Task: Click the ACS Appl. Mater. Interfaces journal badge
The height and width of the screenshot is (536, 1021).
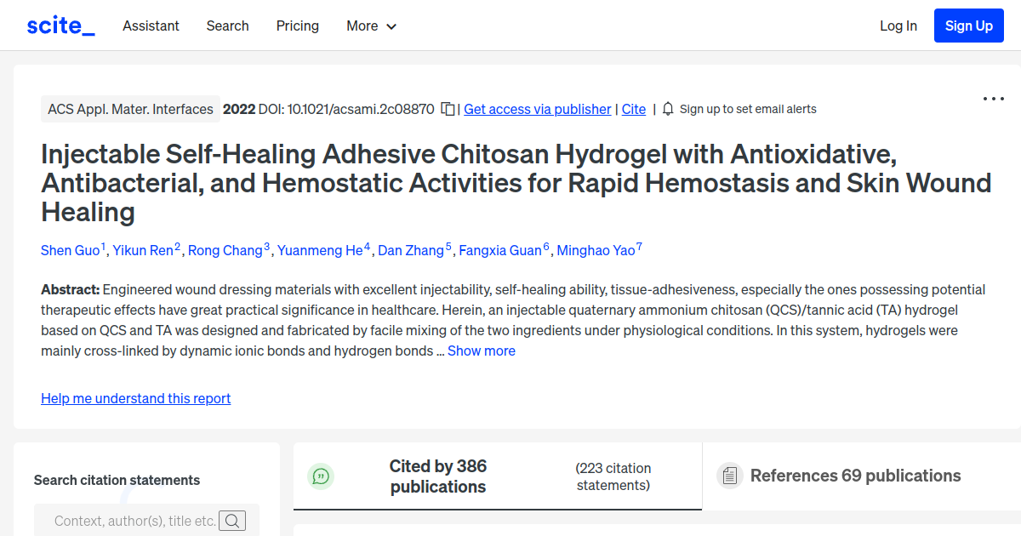Action: coord(129,109)
